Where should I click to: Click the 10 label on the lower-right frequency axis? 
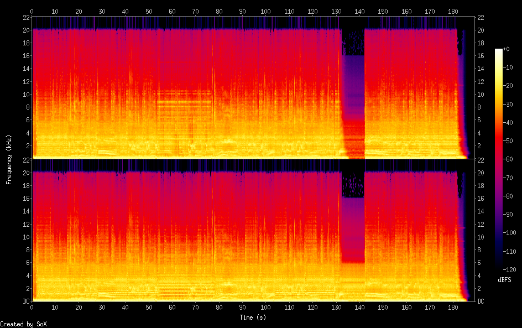pyautogui.click(x=481, y=237)
